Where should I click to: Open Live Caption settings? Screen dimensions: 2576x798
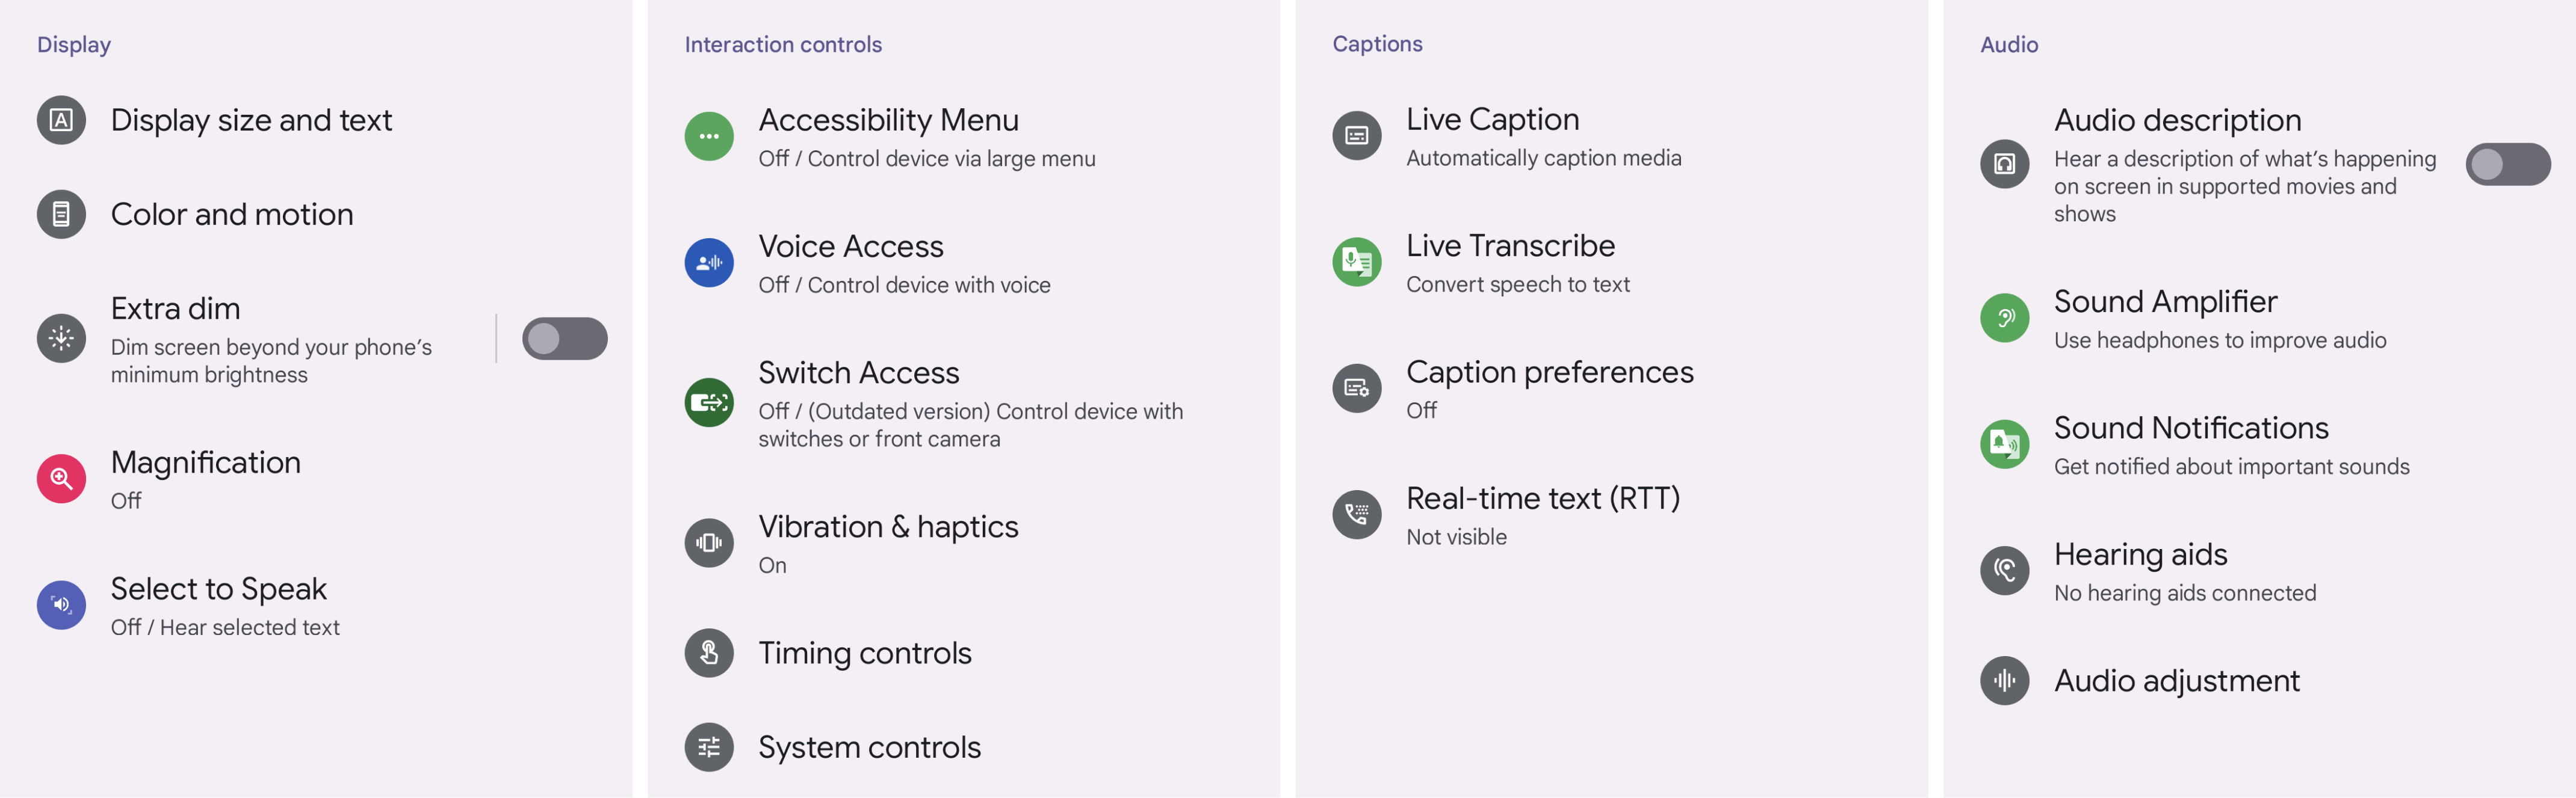1612,136
